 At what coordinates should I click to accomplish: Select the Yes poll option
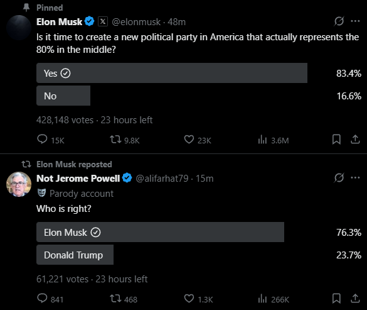(172, 73)
